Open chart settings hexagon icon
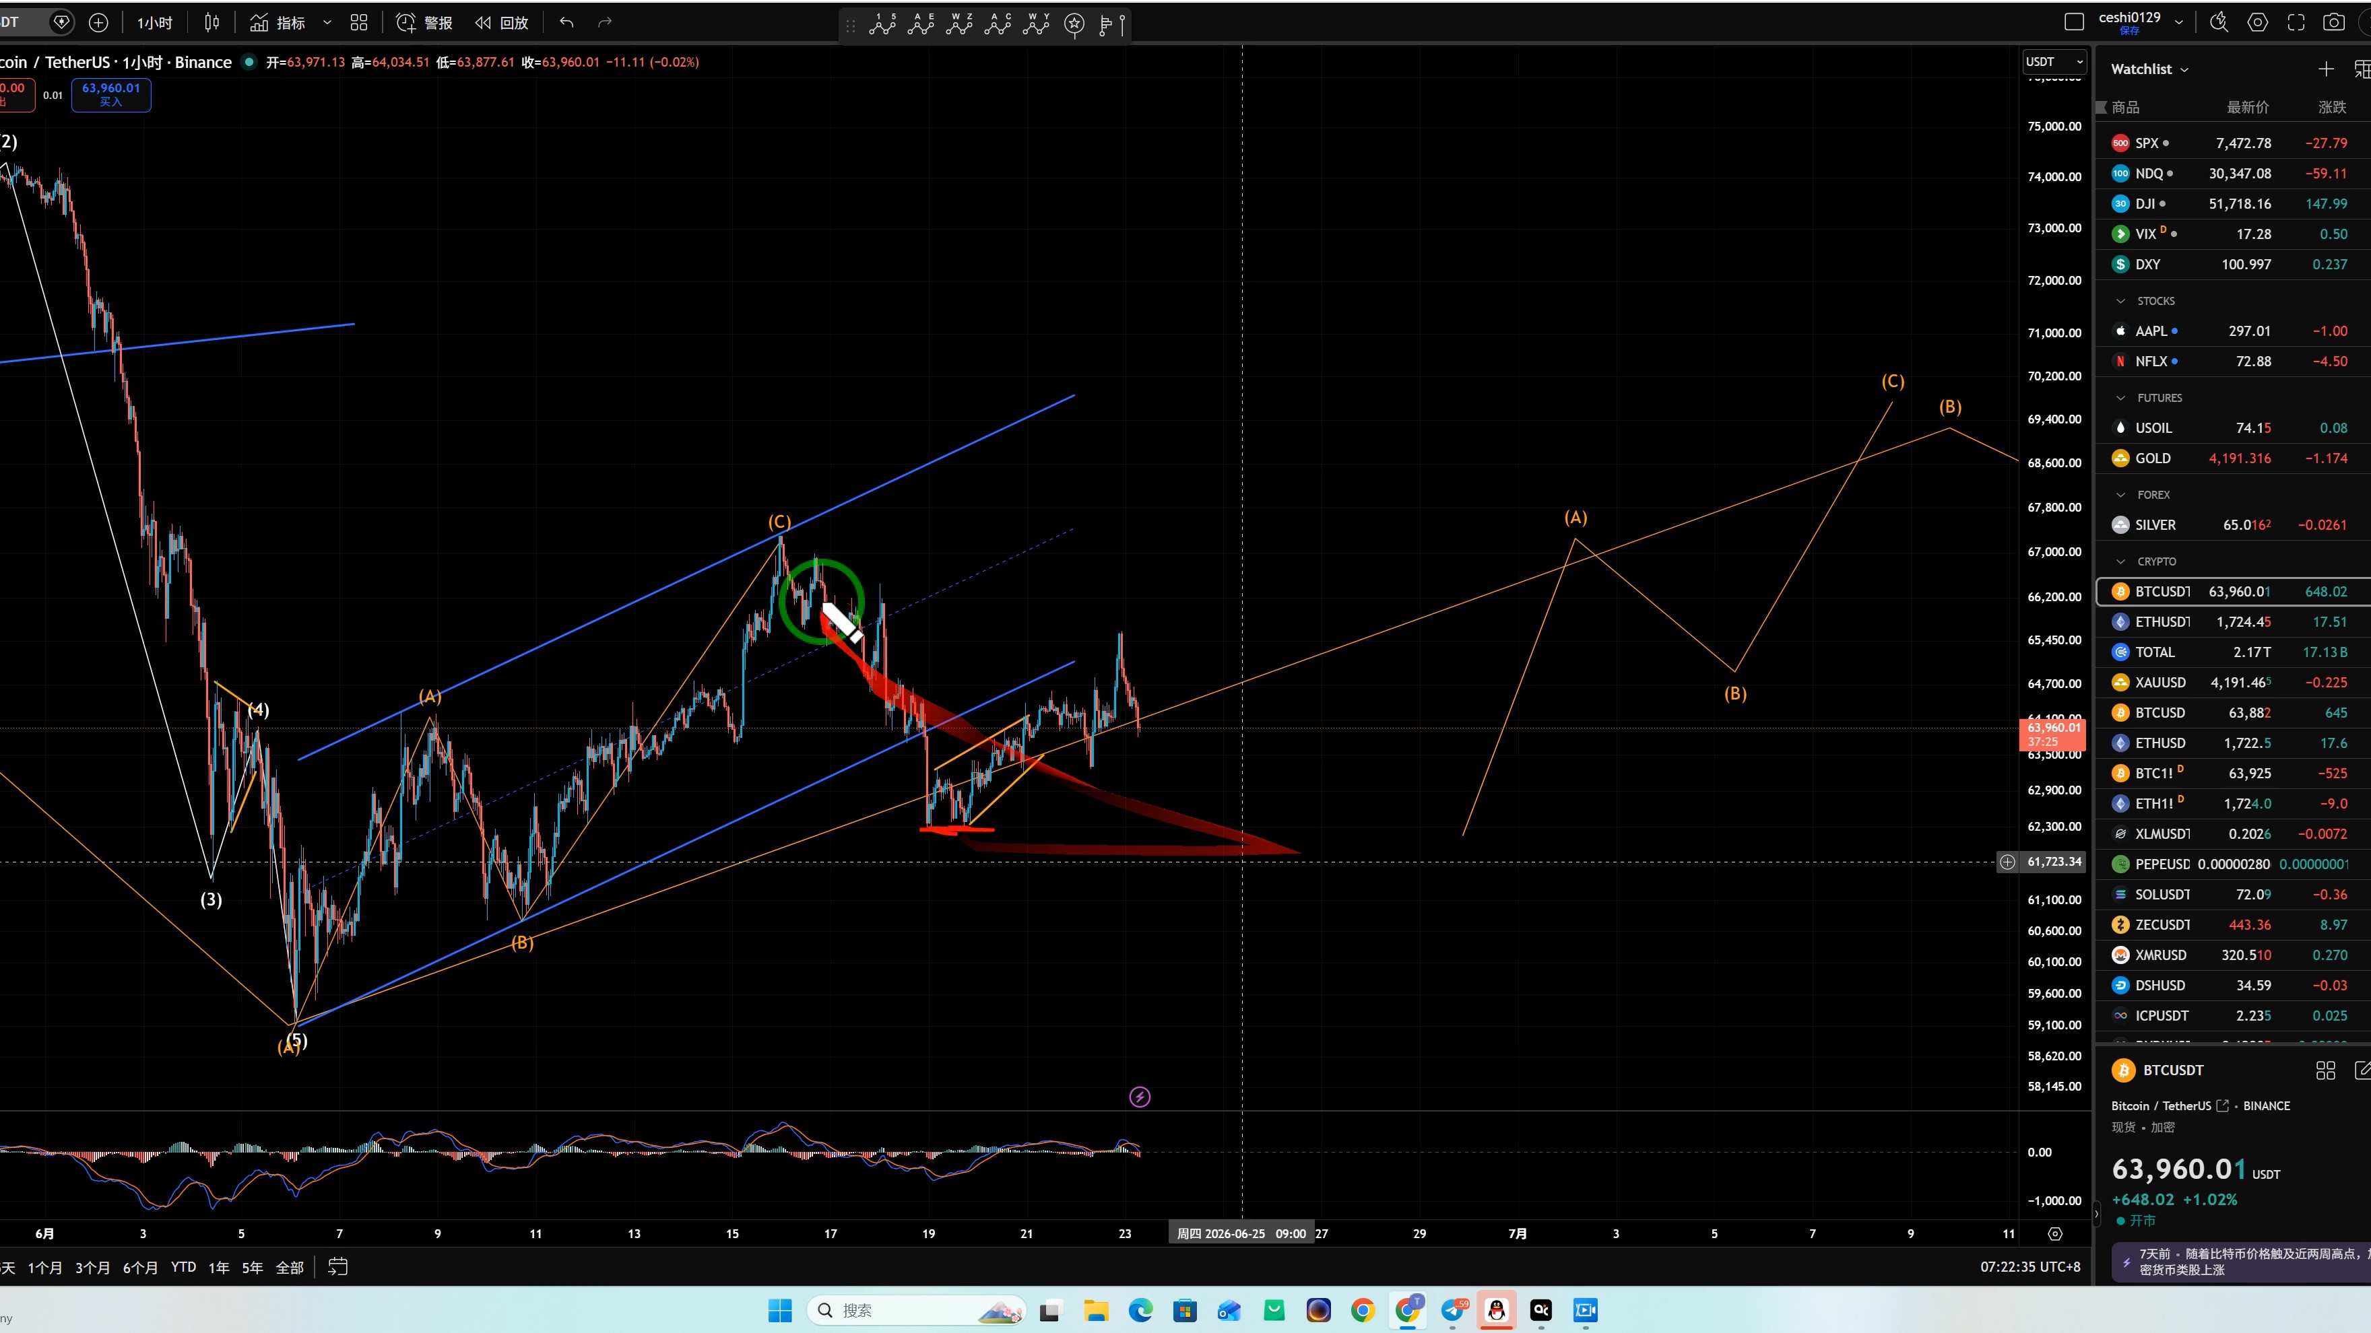The height and width of the screenshot is (1333, 2371). tap(2258, 22)
